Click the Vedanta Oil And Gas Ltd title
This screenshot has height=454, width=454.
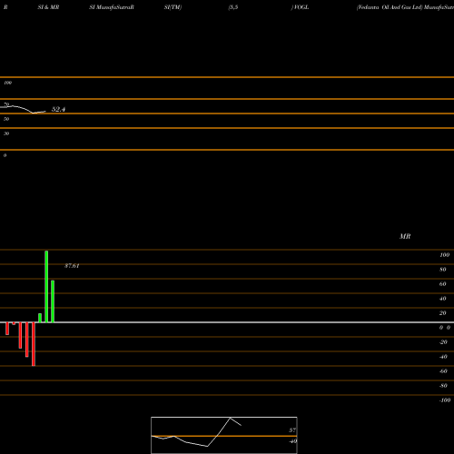pos(390,7)
